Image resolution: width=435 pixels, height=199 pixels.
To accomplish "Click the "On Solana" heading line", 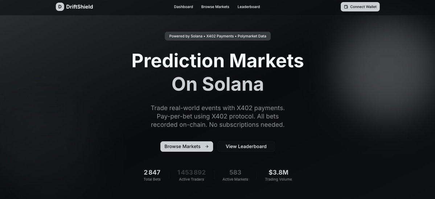I will click(217, 84).
